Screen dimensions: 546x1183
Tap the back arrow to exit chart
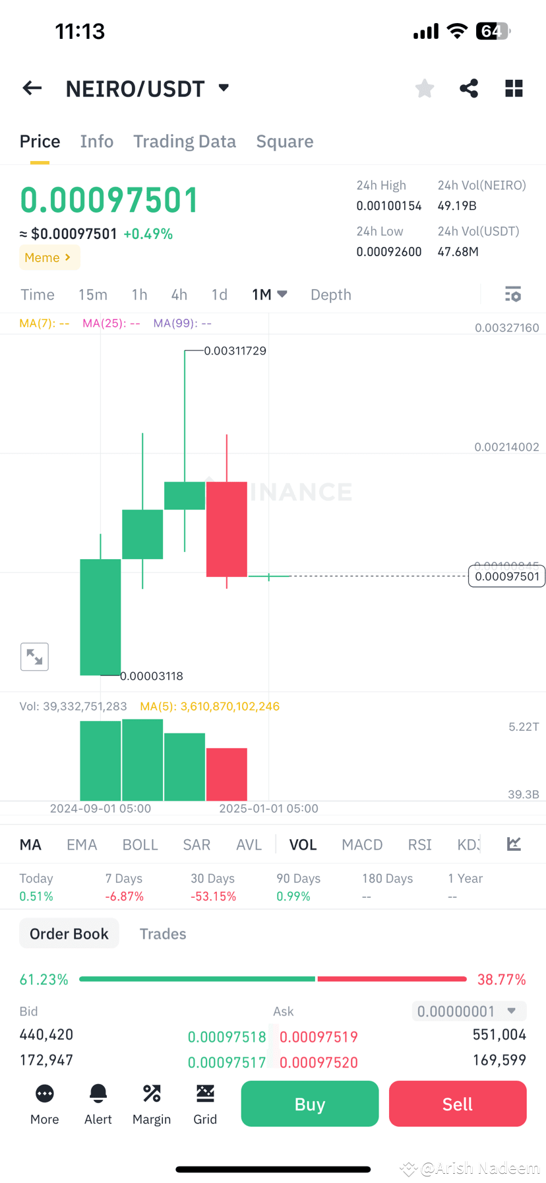click(32, 88)
